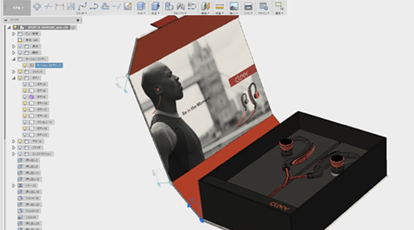Collapse the browser panel header
This screenshot has height=230, width=414.
[x=6, y=20]
